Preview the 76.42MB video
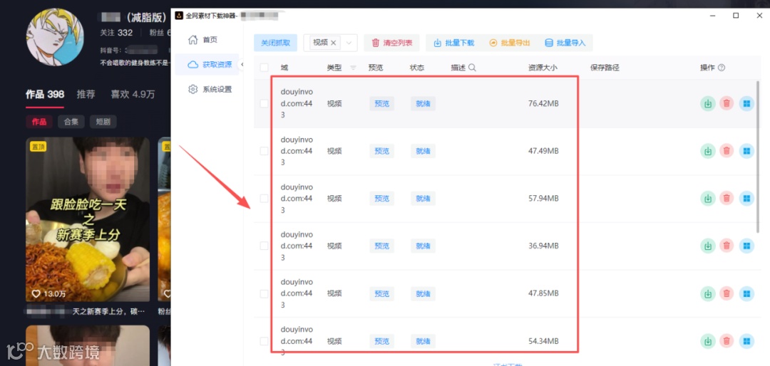This screenshot has width=770, height=366. pos(381,103)
